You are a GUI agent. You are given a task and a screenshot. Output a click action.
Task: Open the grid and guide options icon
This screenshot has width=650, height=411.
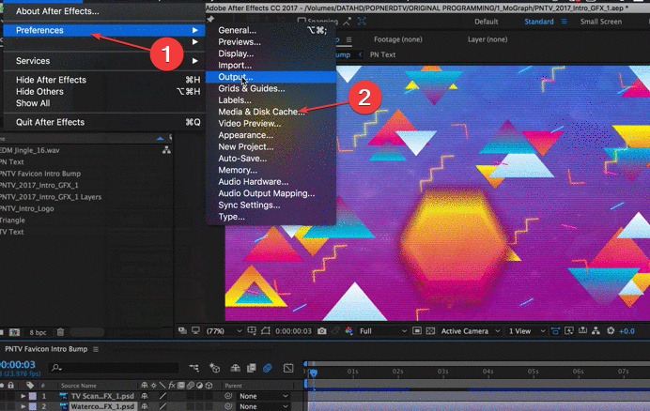pos(252,330)
